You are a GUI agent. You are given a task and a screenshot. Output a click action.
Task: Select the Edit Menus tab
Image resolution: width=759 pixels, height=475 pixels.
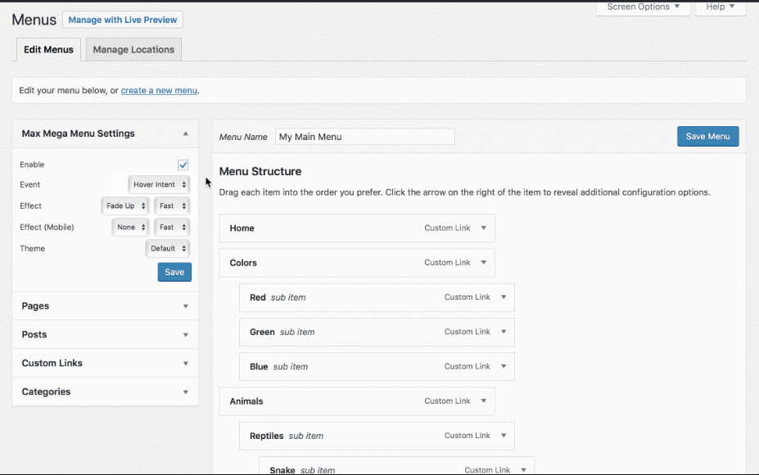tap(47, 49)
